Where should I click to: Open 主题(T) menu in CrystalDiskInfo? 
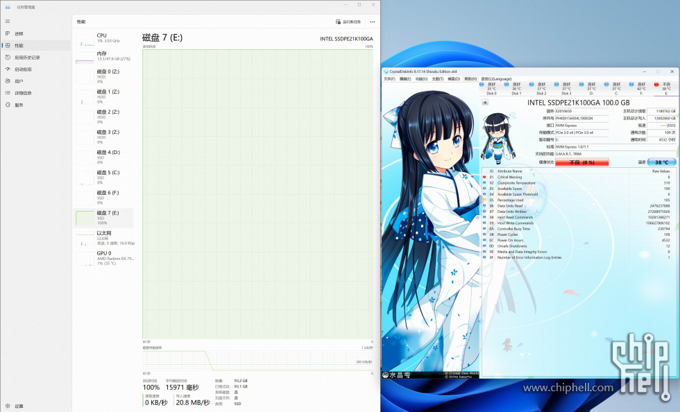(x=437, y=79)
